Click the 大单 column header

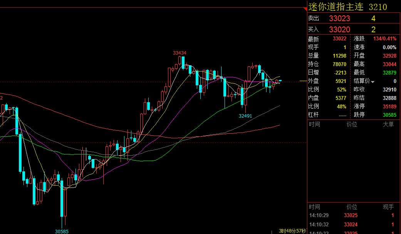coord(388,124)
